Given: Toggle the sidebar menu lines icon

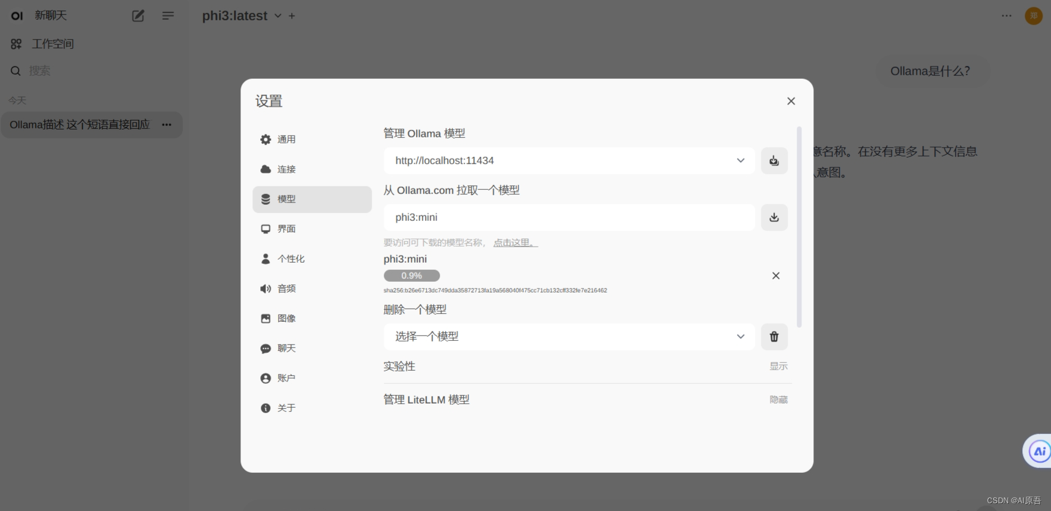Looking at the screenshot, I should (x=168, y=16).
